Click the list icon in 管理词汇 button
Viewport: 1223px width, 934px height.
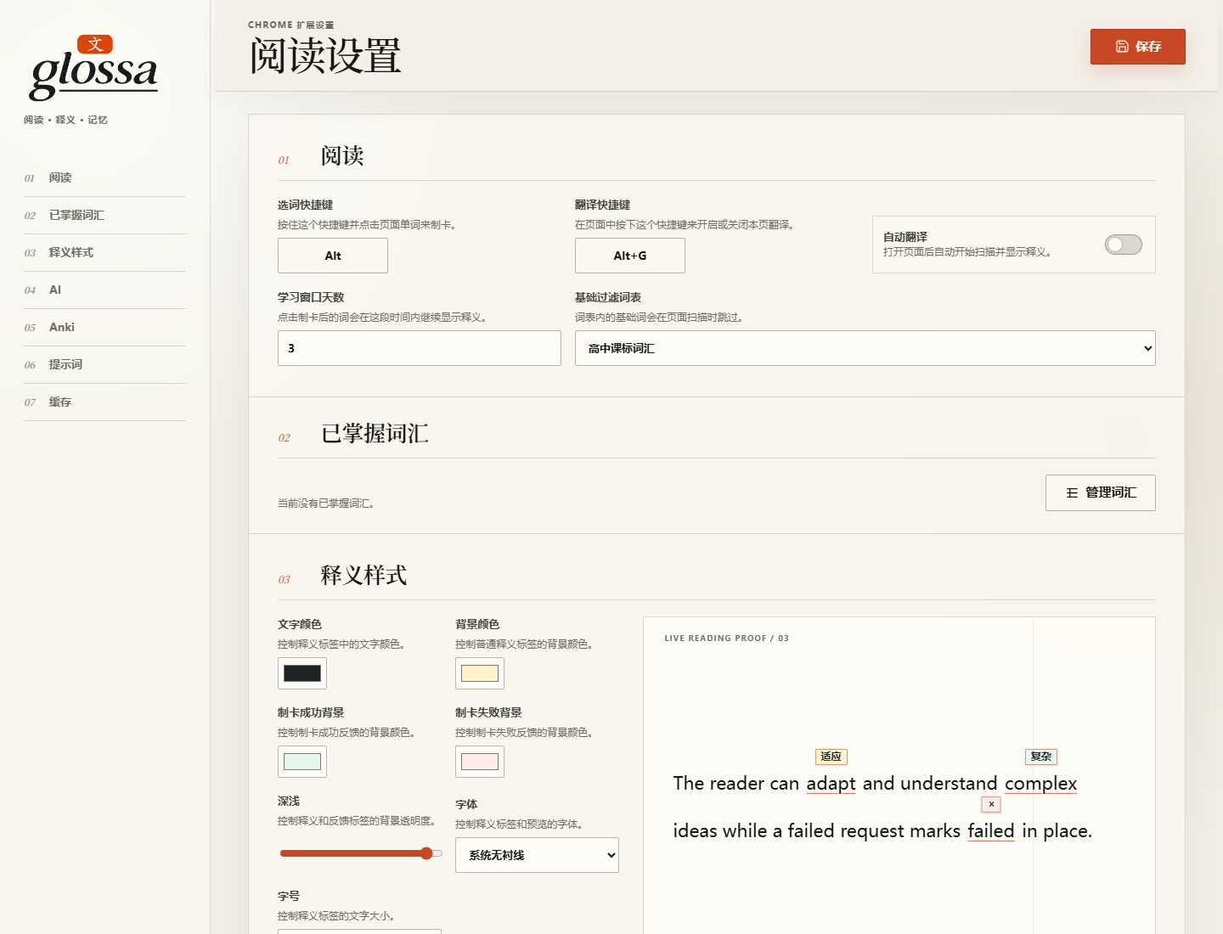click(x=1072, y=493)
